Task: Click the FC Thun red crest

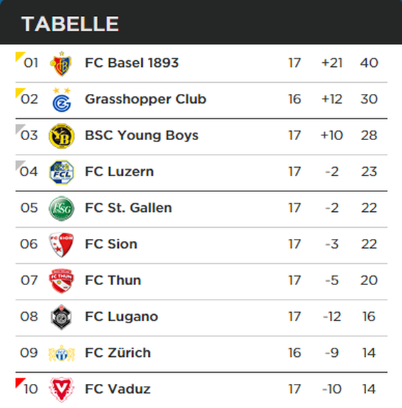Action: coord(61,281)
